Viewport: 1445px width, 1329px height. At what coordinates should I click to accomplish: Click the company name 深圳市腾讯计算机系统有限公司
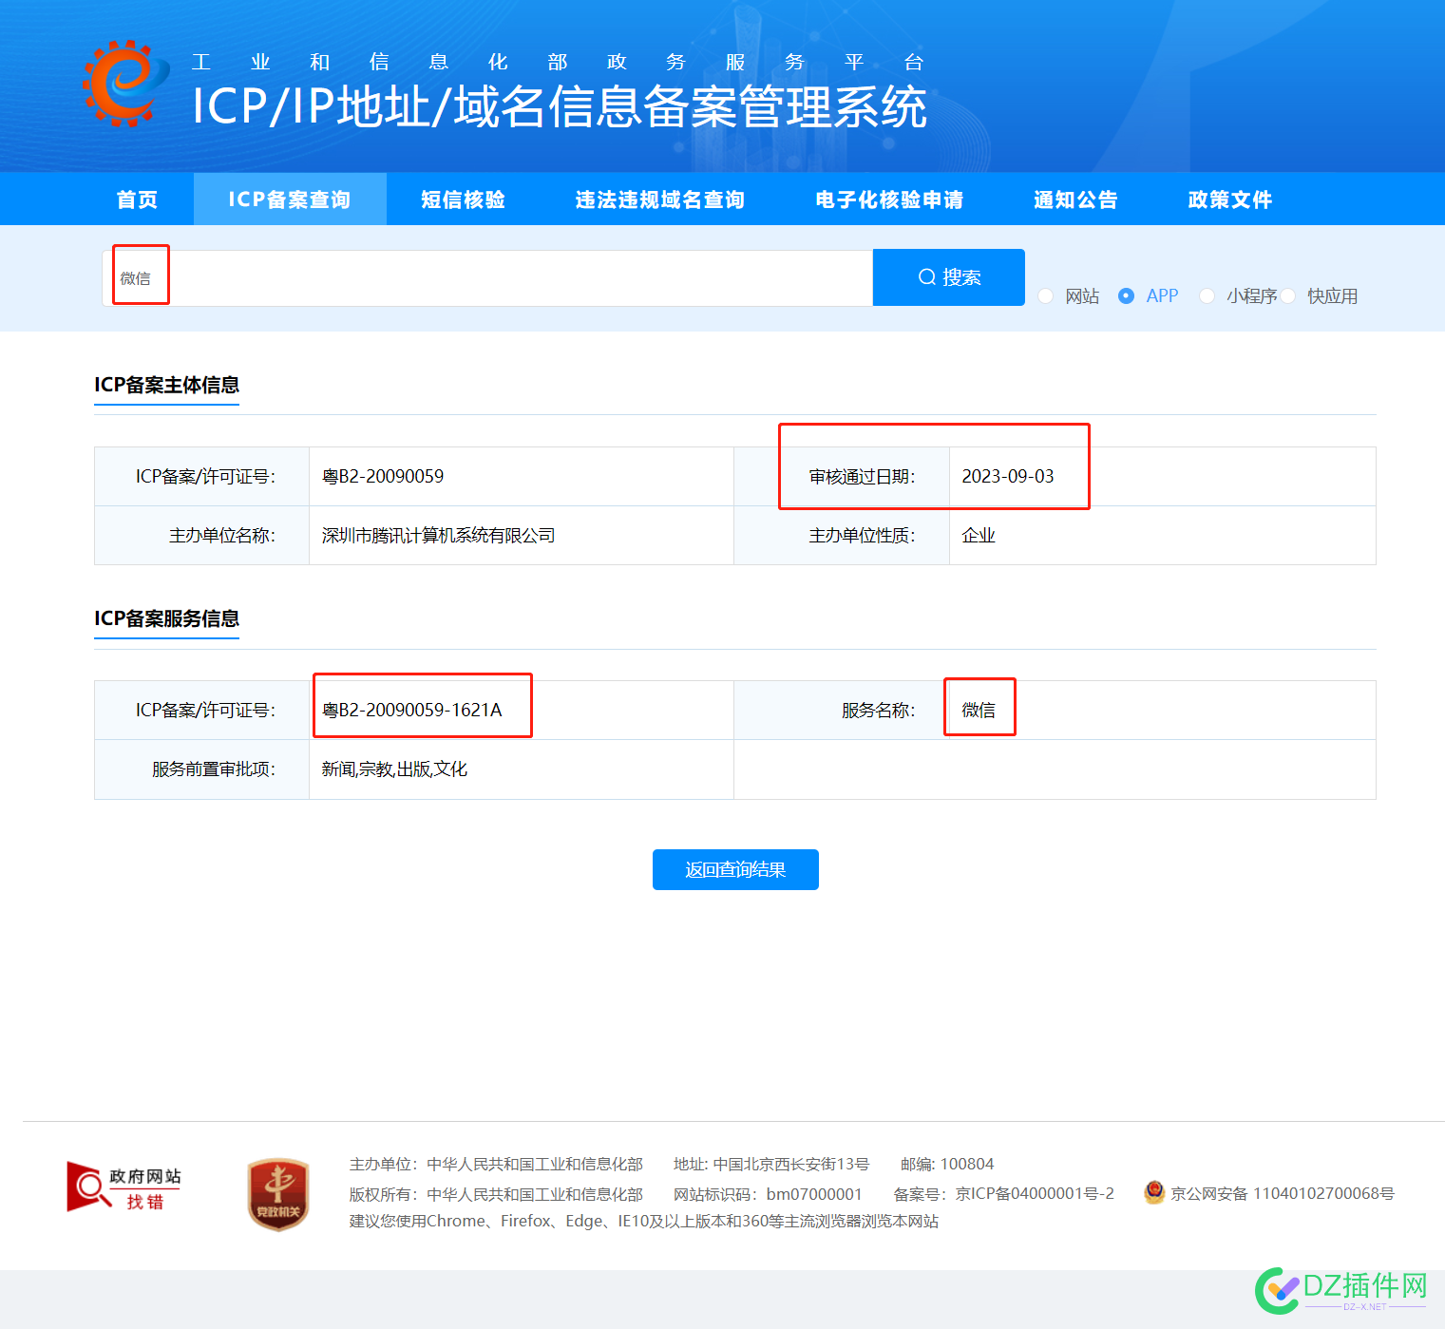pos(438,536)
